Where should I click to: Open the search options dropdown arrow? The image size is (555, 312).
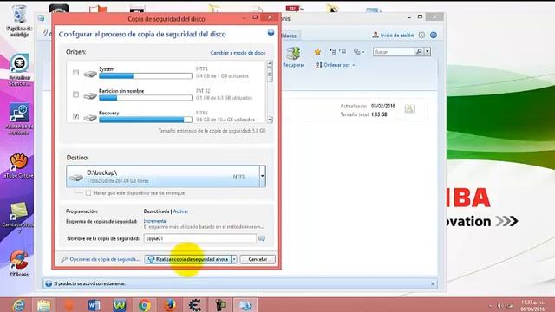428,52
